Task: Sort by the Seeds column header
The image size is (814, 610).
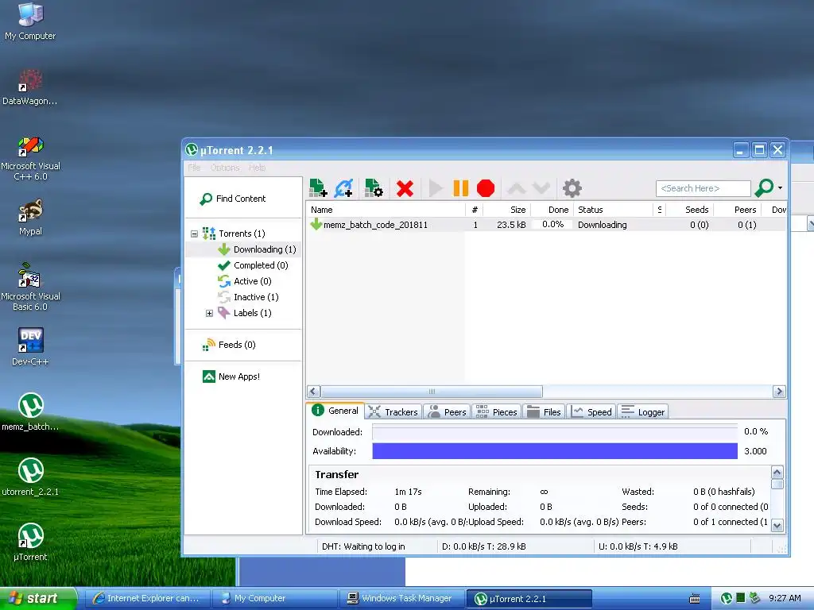Action: tap(690, 210)
